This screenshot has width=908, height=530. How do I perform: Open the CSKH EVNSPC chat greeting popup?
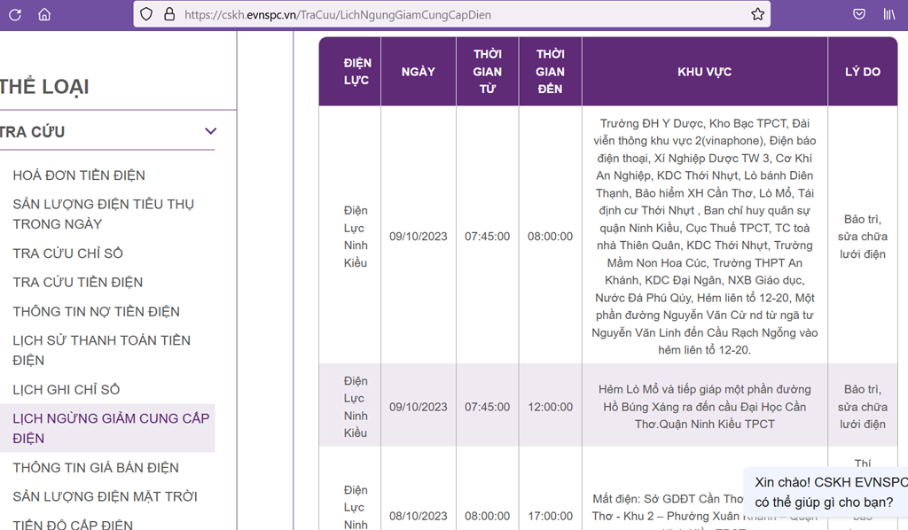[x=826, y=492]
